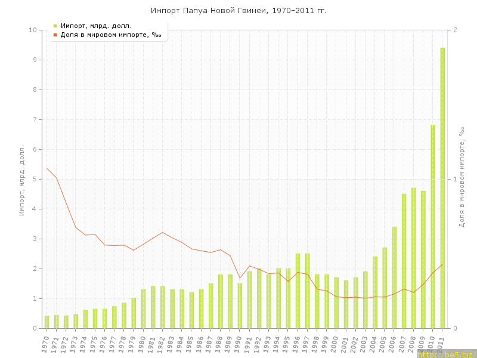477x358 pixels.
Task: Select the tallest bar for 2011
Action: [x=442, y=188]
